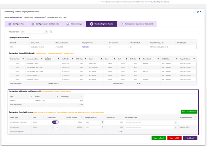Toggle Encashable for Annual Leave - Fixed Hours

point(55,122)
